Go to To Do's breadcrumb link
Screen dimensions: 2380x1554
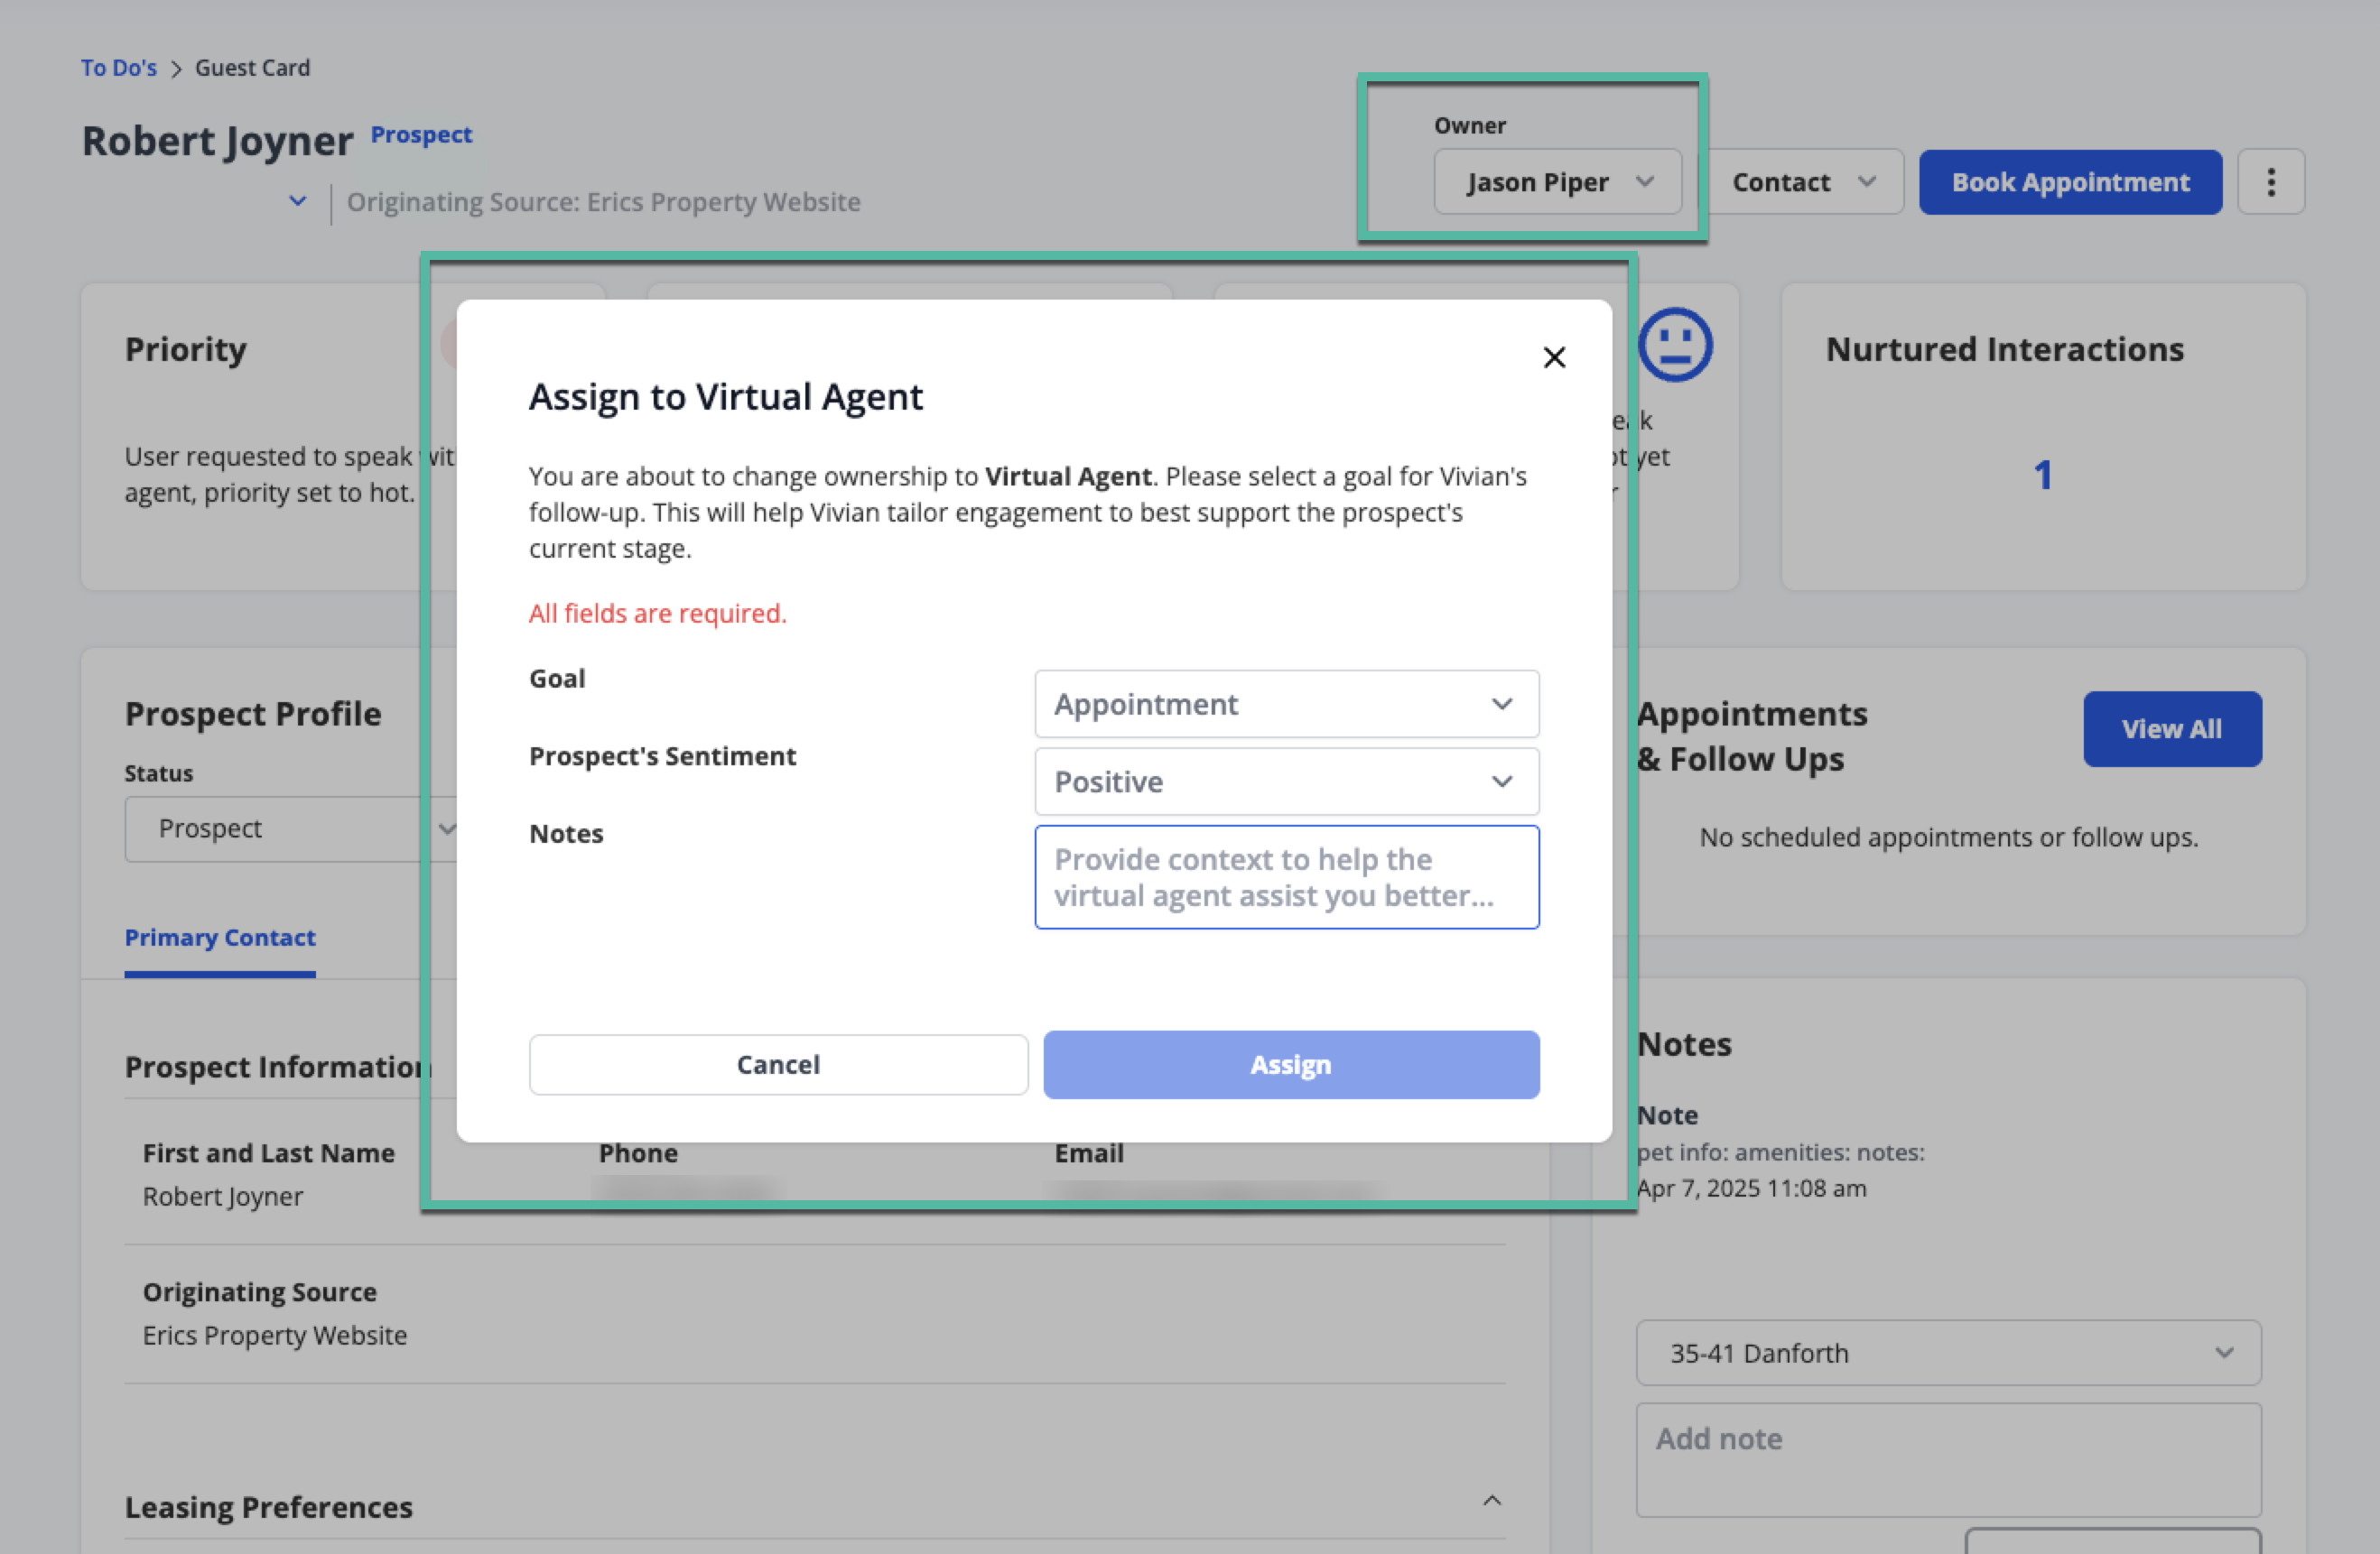click(x=119, y=68)
